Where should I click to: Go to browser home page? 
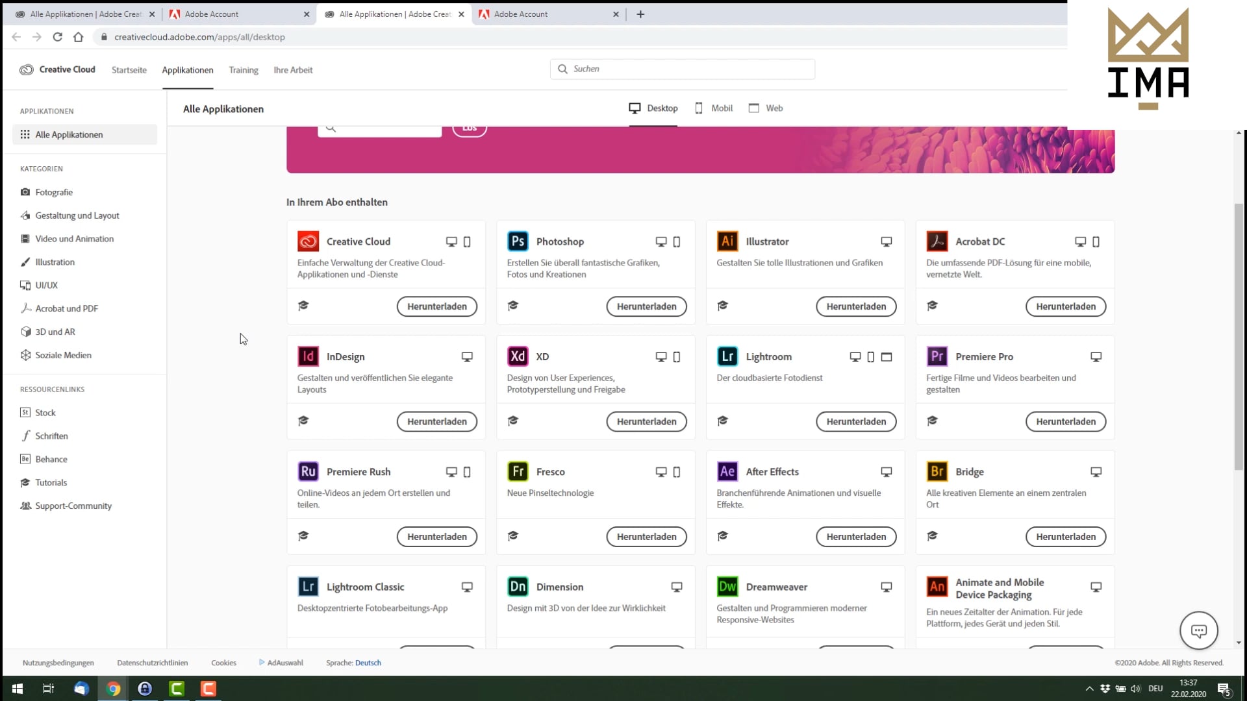click(79, 37)
